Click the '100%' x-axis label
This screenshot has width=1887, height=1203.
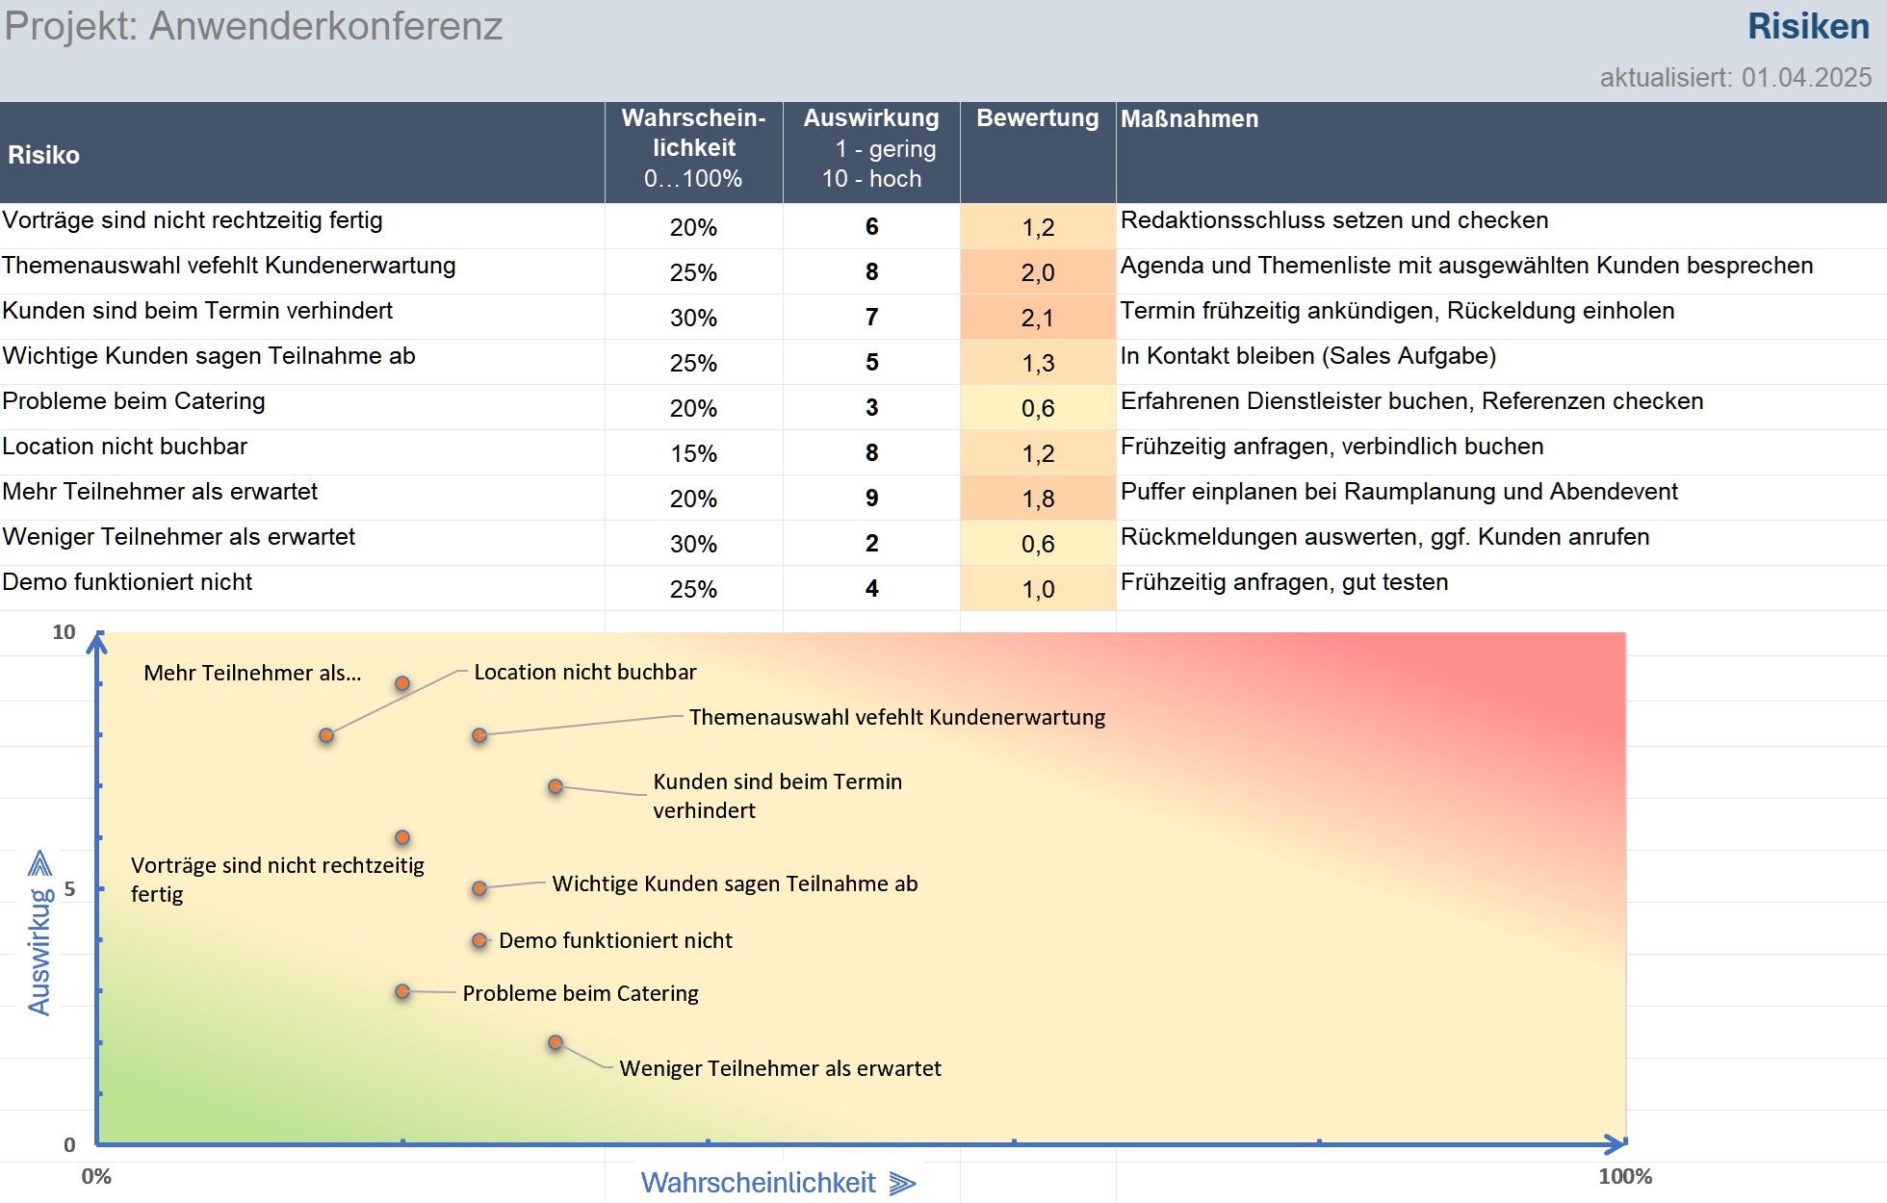pyautogui.click(x=1625, y=1176)
